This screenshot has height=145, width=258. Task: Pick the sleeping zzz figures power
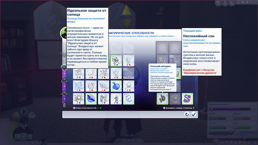[x=104, y=73]
